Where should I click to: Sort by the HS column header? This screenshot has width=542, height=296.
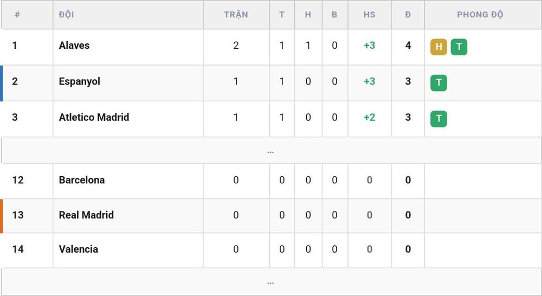(x=369, y=15)
